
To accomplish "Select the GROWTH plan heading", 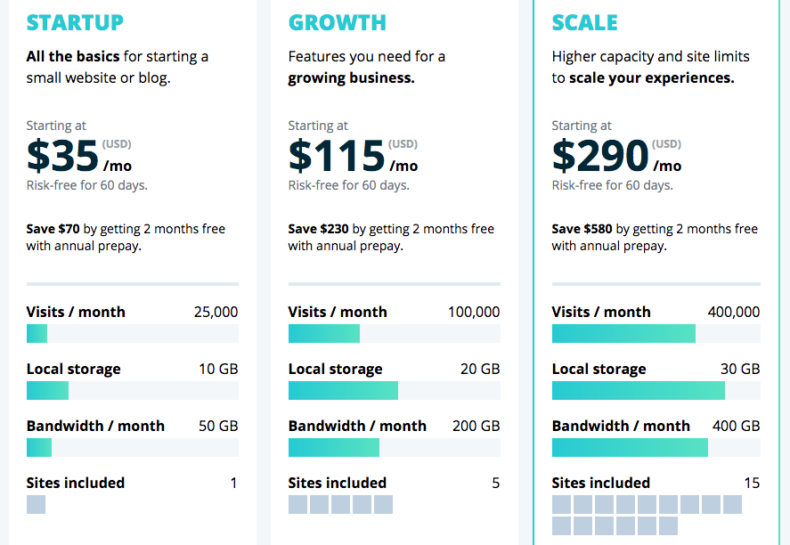I will pos(338,22).
